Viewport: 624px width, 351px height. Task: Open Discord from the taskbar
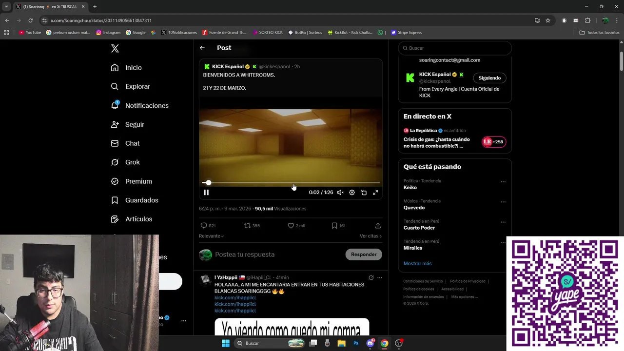(x=370, y=343)
